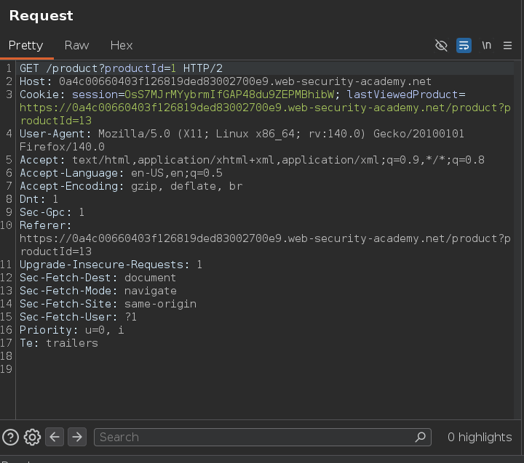
Task: Go to next search match arrow
Action: [77, 437]
